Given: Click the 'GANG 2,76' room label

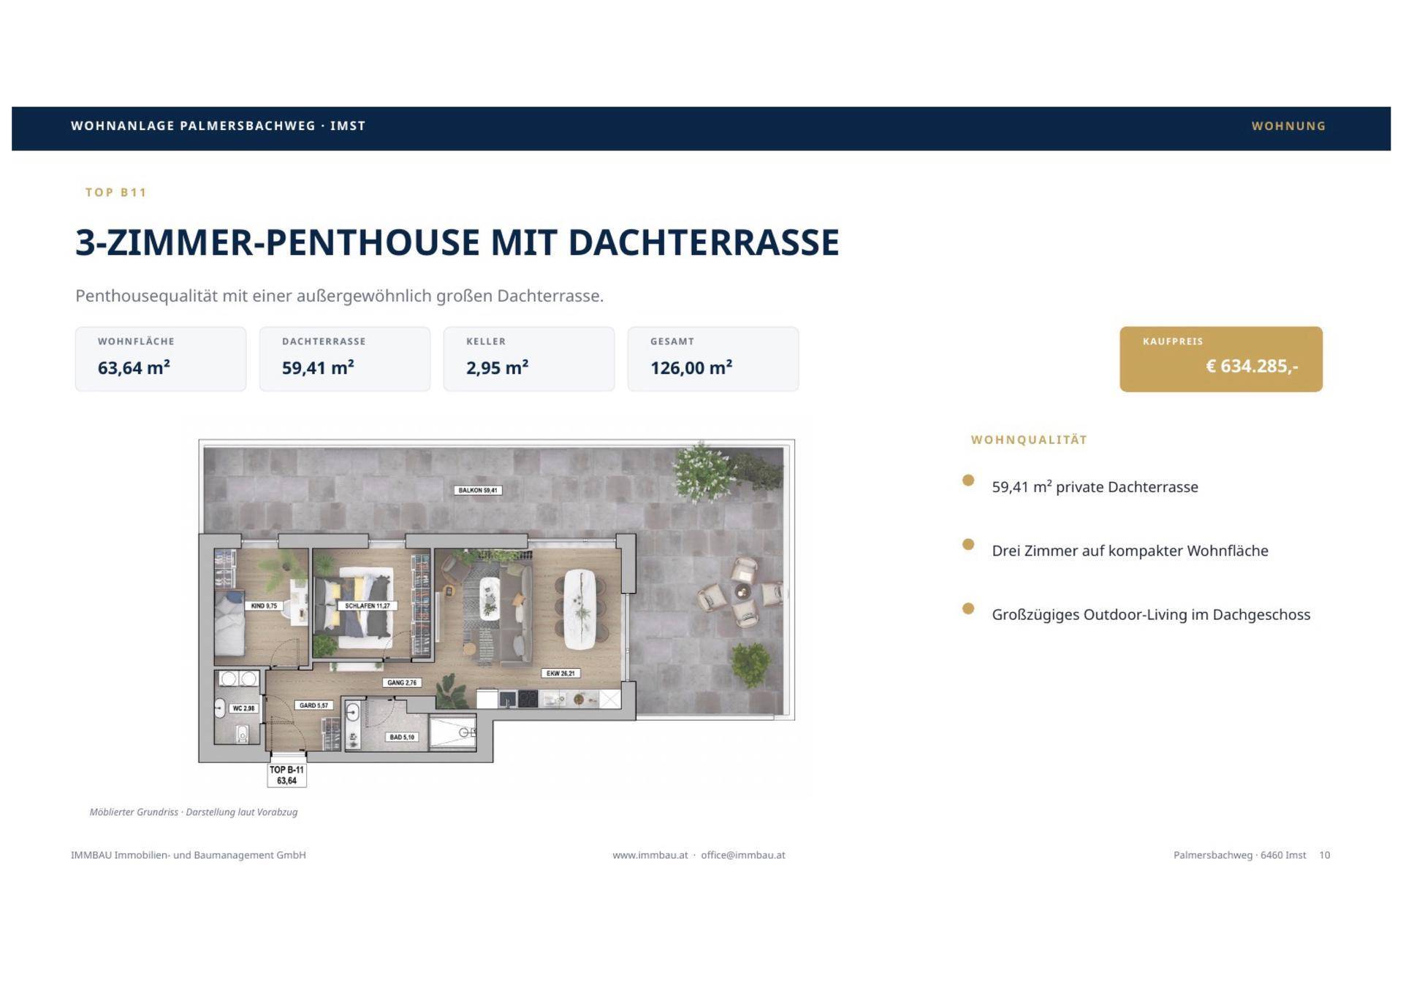Looking at the screenshot, I should [402, 683].
